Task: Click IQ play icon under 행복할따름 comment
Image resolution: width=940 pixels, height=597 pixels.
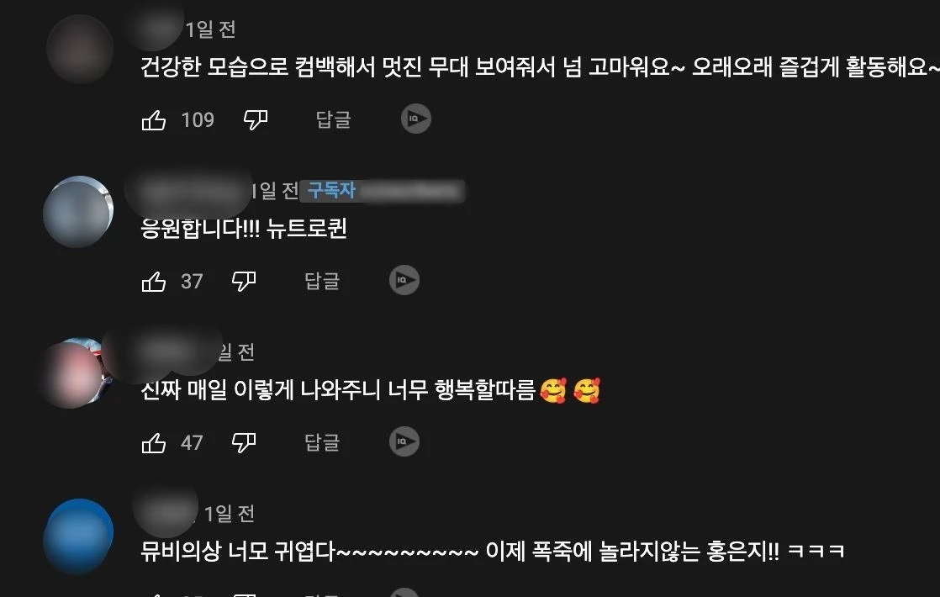Action: tap(404, 441)
